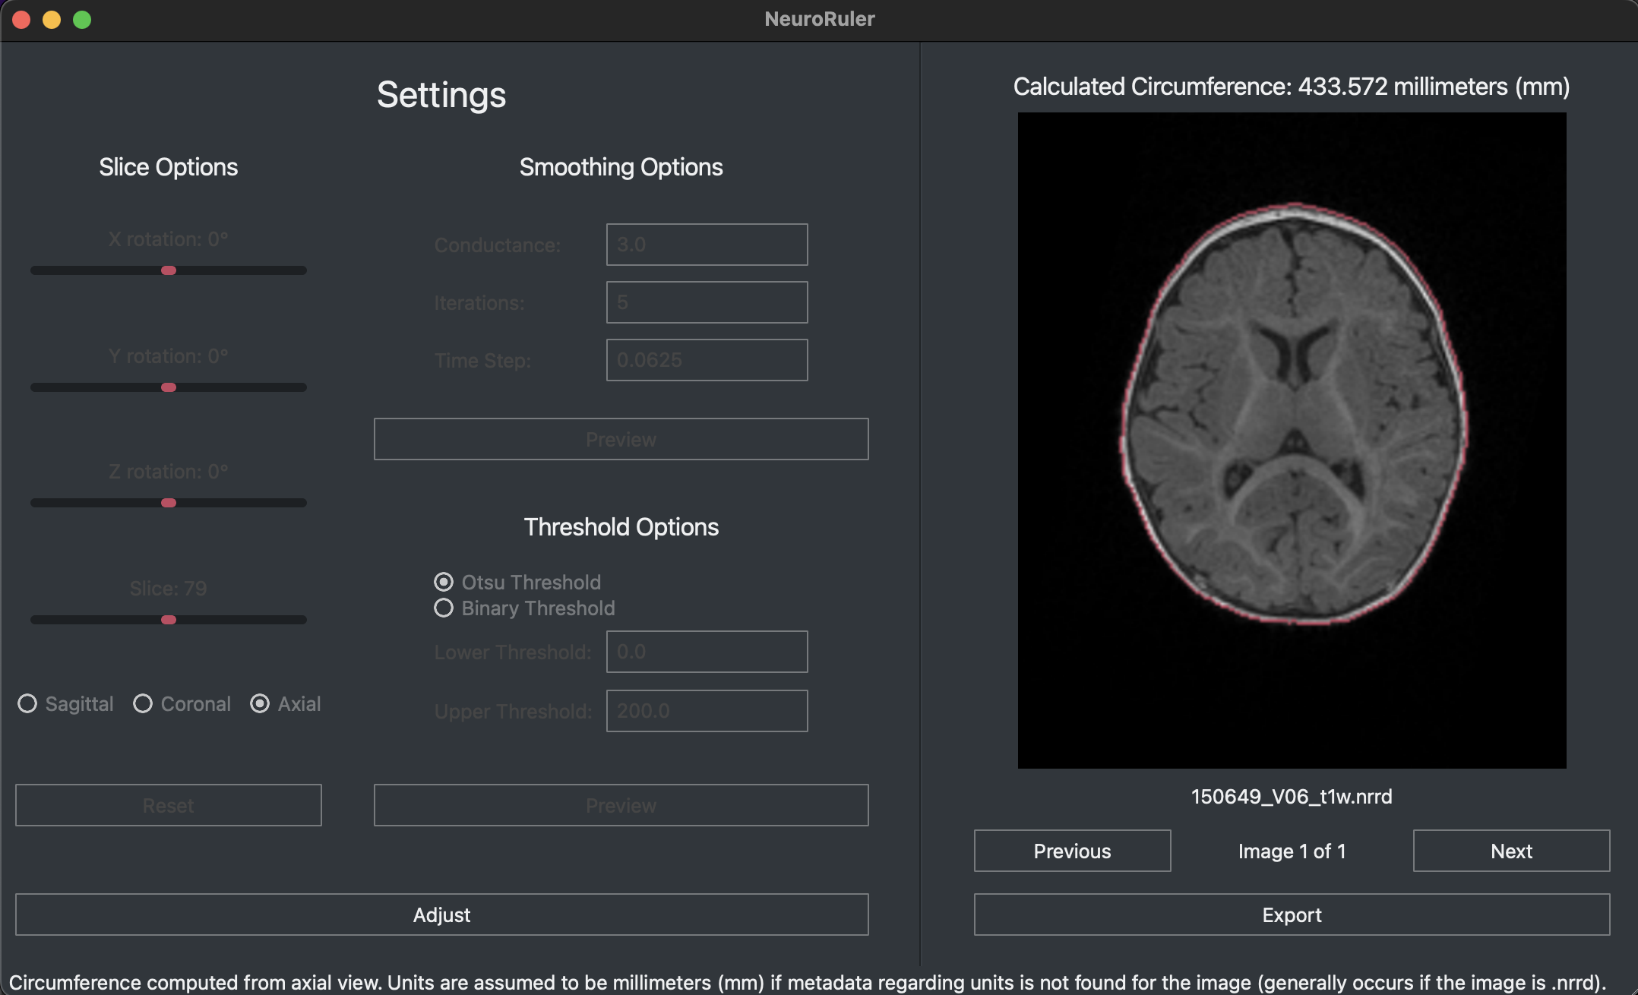Close the NeuroRuler window
The image size is (1638, 995).
(21, 20)
